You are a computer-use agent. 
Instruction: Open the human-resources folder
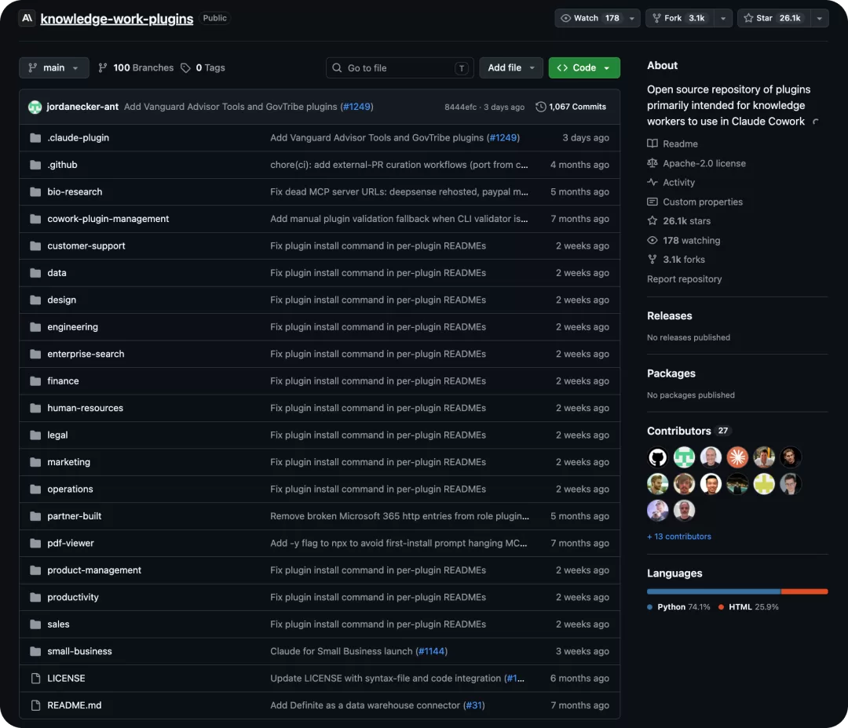[85, 408]
